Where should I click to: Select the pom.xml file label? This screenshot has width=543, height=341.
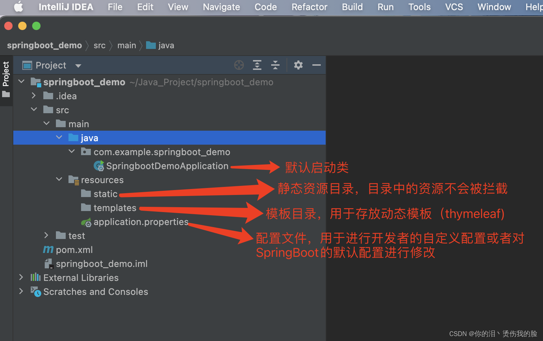point(74,250)
